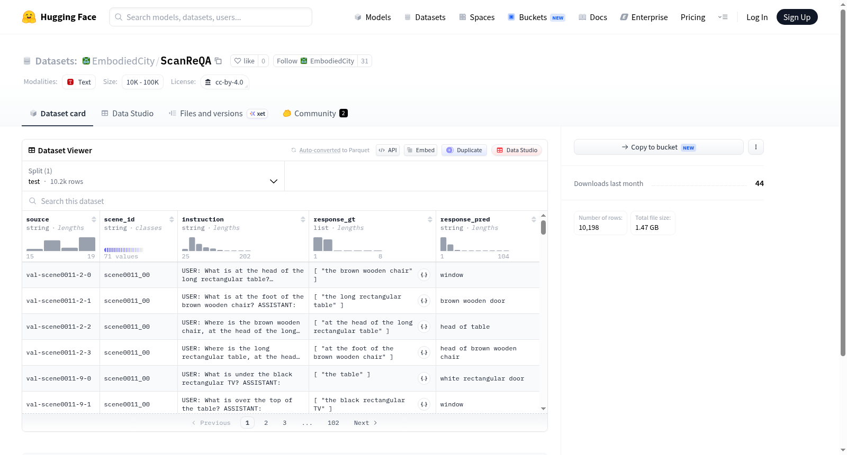The width and height of the screenshot is (847, 455).
Task: Go to Datasets in navigation
Action: (x=425, y=17)
